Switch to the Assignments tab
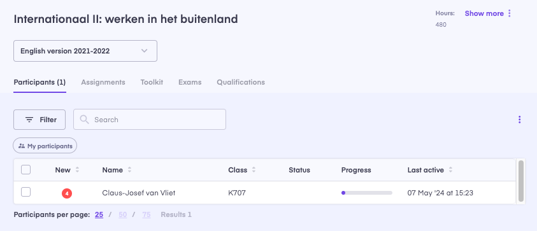Image resolution: width=537 pixels, height=231 pixels. [x=103, y=82]
